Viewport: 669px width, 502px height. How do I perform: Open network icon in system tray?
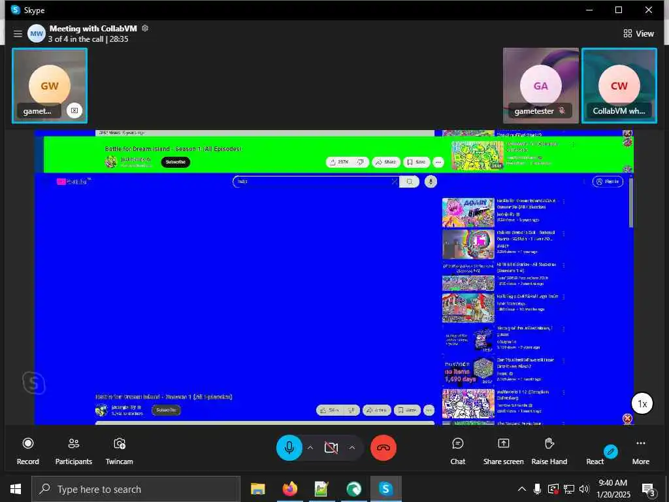(569, 489)
